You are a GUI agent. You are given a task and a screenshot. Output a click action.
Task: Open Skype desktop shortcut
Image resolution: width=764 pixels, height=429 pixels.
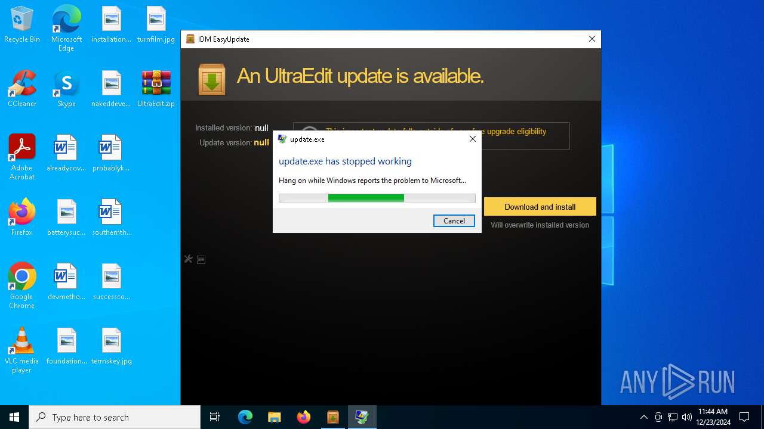pyautogui.click(x=66, y=89)
